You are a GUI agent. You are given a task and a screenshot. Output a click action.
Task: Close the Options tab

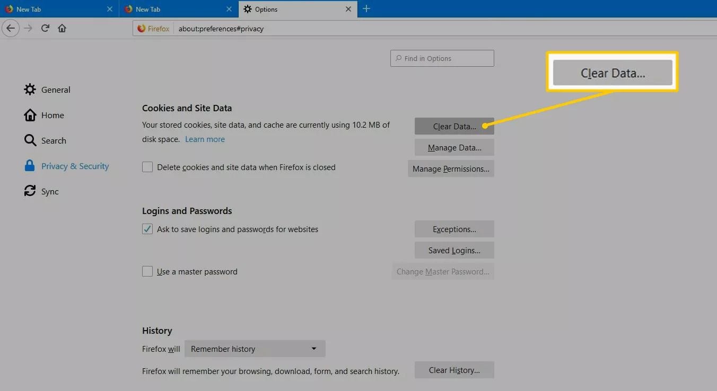click(x=348, y=9)
